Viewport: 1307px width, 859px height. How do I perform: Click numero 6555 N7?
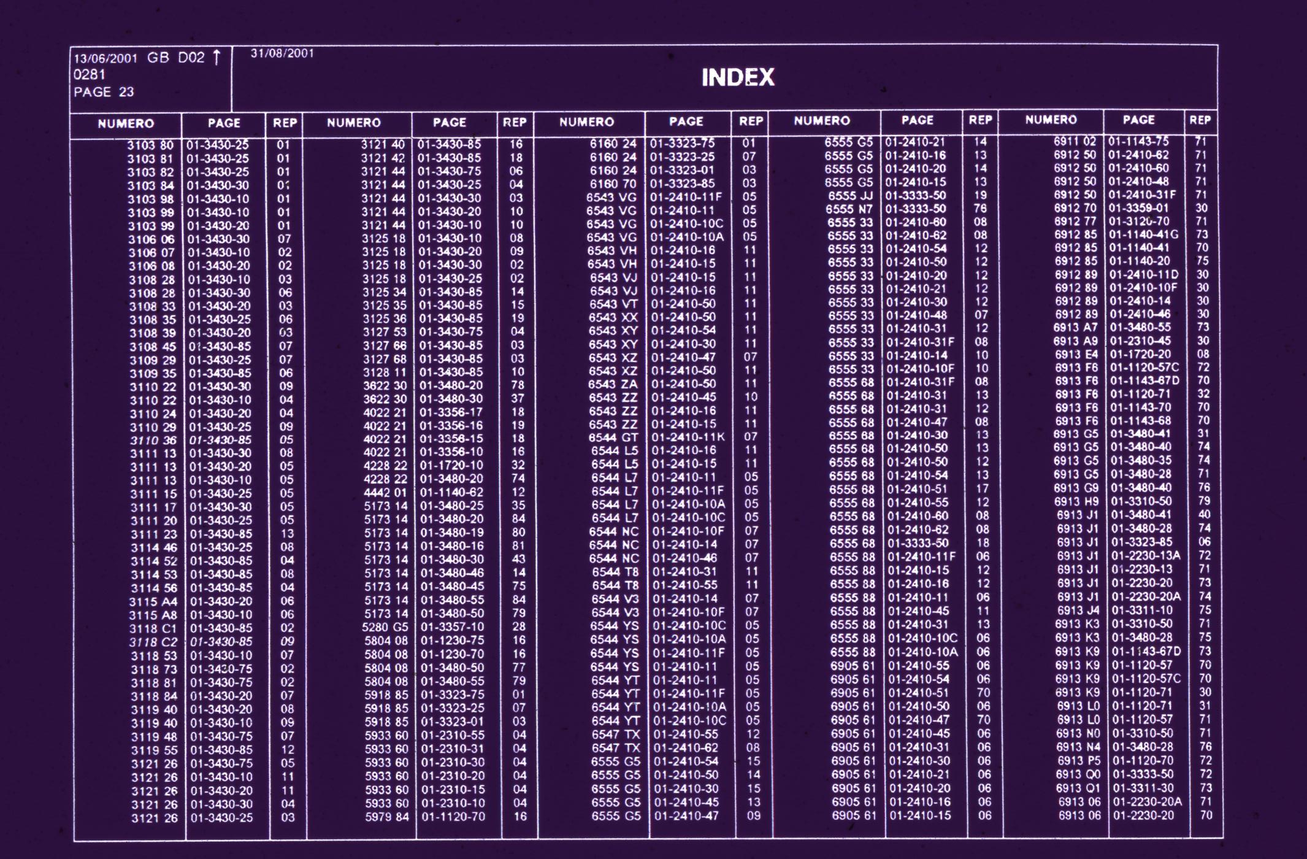[849, 209]
